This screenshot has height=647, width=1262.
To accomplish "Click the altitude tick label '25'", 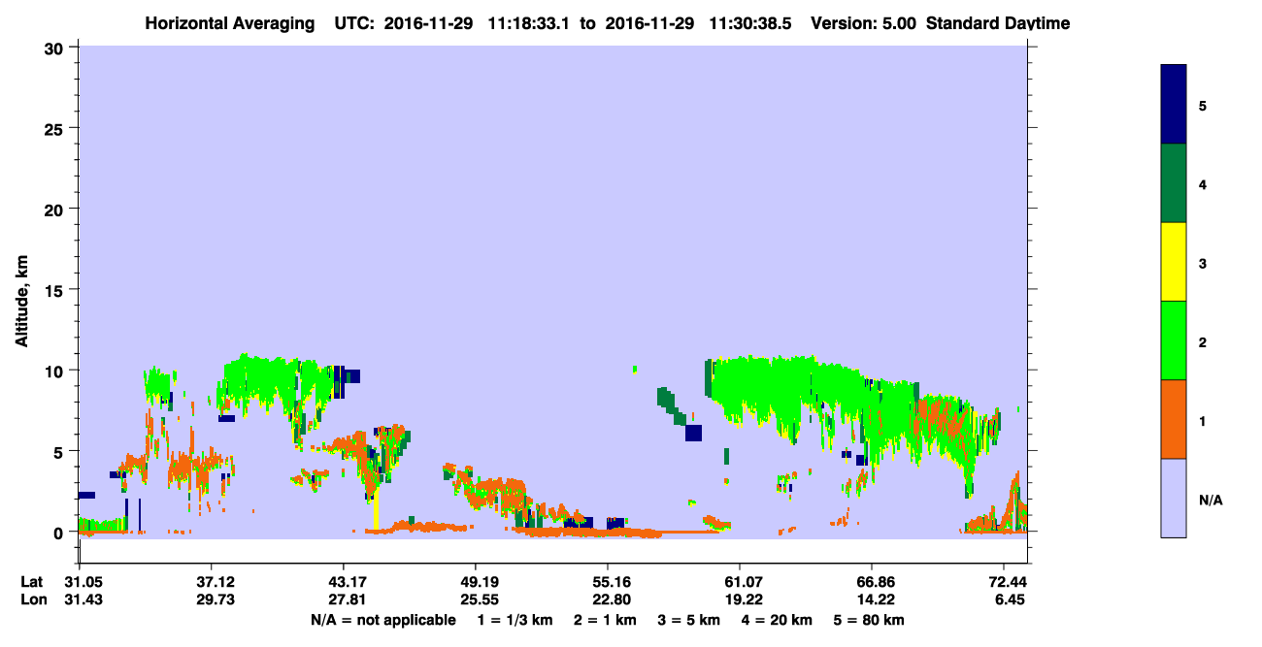I will click(x=56, y=128).
